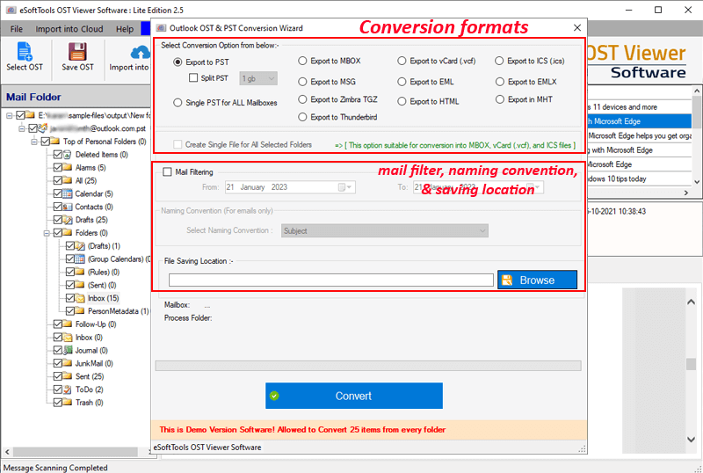Select Export to ICS (.ics) option

[x=499, y=61]
